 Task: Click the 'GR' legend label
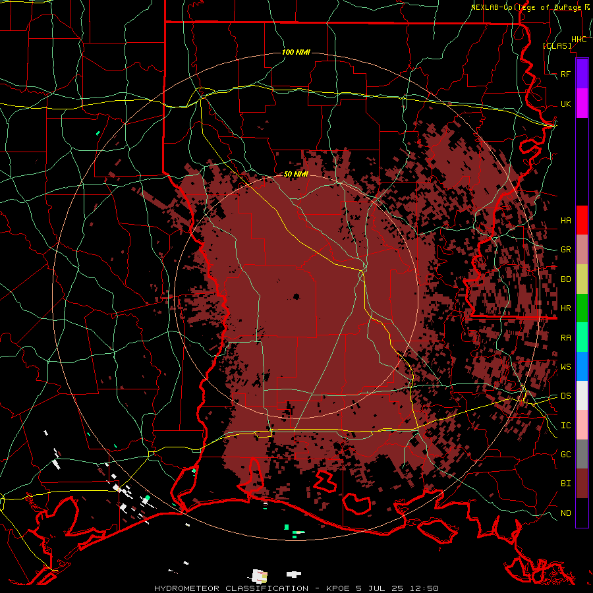[565, 250]
